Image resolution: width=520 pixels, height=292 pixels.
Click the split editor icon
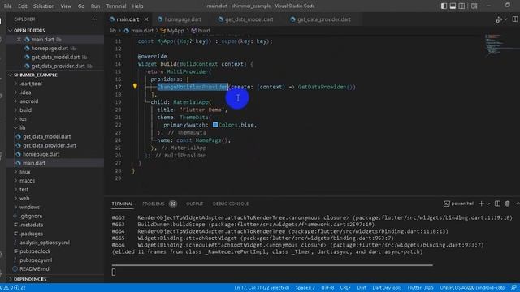pos(515,19)
